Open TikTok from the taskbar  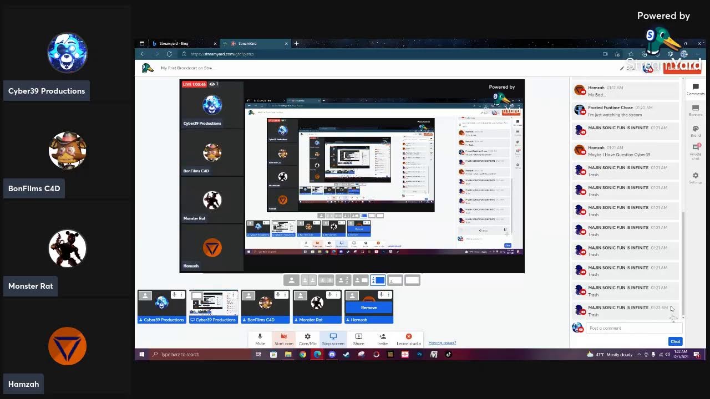tap(448, 355)
